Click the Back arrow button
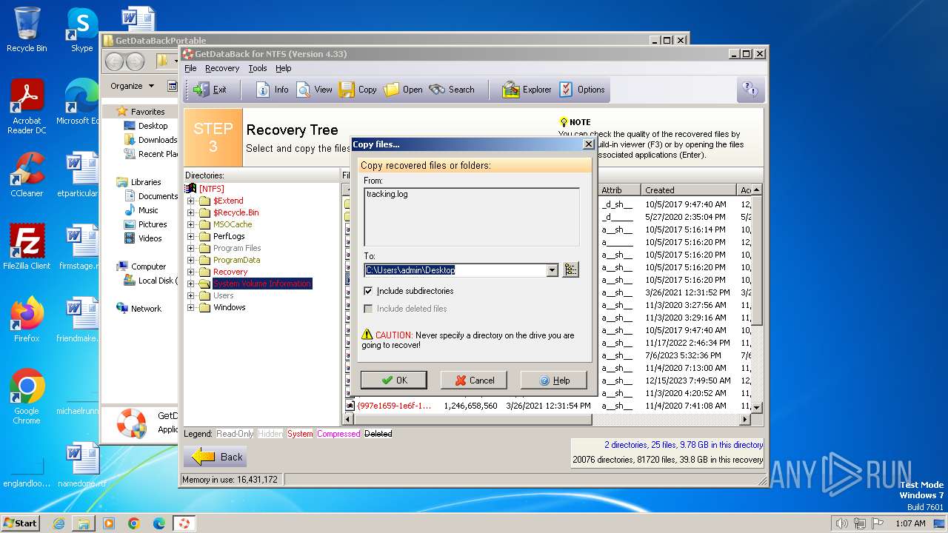 pos(216,457)
